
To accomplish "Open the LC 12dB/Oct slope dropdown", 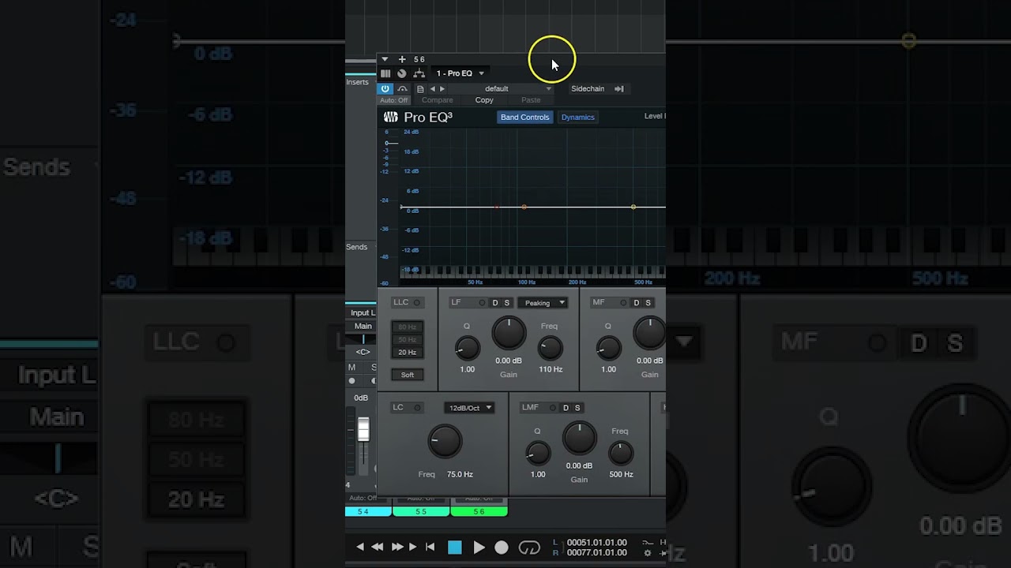I will pyautogui.click(x=469, y=408).
